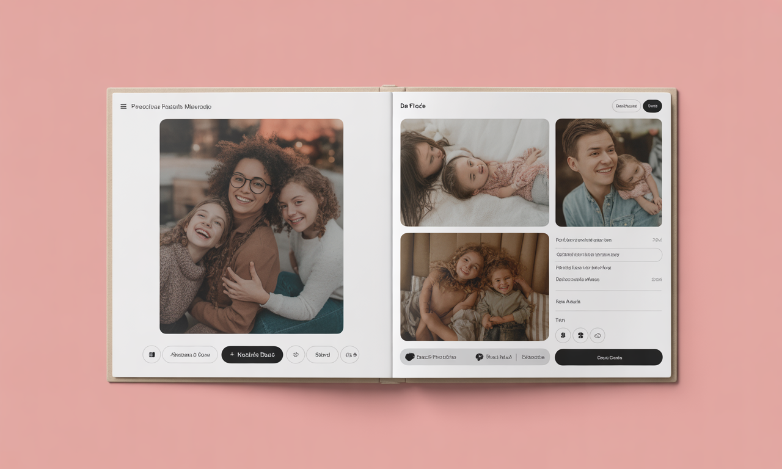
Task: Click the small black pill button top right
Action: [x=652, y=106]
